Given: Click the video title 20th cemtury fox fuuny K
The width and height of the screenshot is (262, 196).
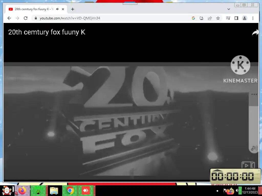Looking at the screenshot, I should click(47, 32).
